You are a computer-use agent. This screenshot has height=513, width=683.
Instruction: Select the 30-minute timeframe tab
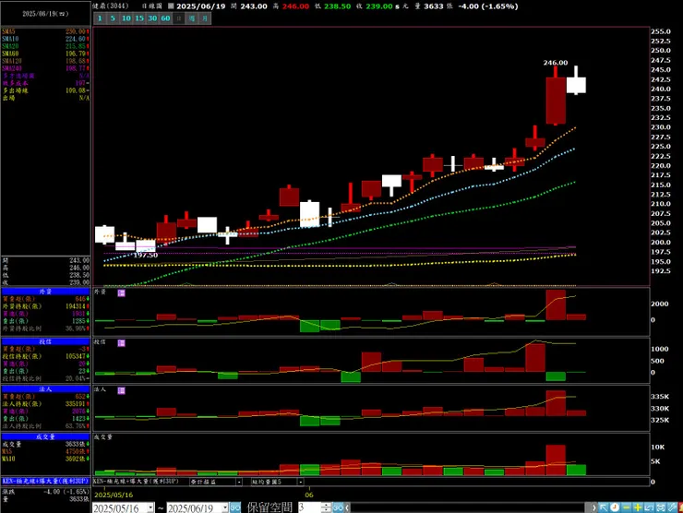152,18
